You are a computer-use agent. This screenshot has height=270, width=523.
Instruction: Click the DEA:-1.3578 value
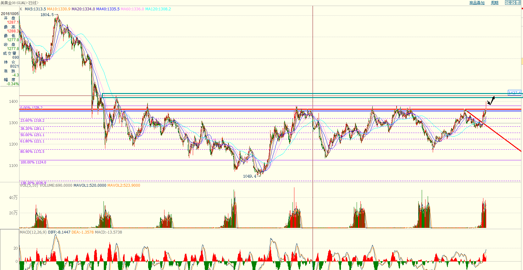point(83,232)
